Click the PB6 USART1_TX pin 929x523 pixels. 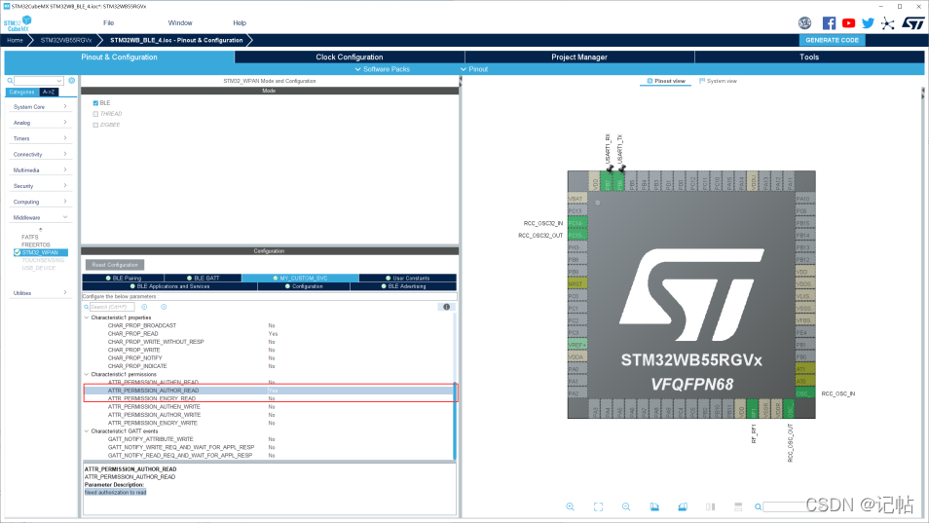pos(619,181)
